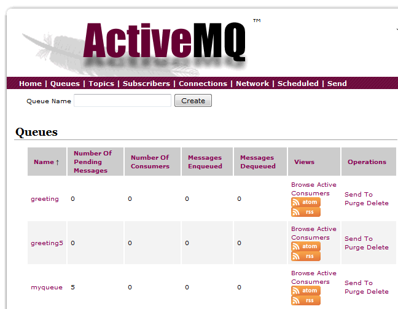This screenshot has width=398, height=309.
Task: Browse the myqueue queue
Action: click(x=302, y=273)
